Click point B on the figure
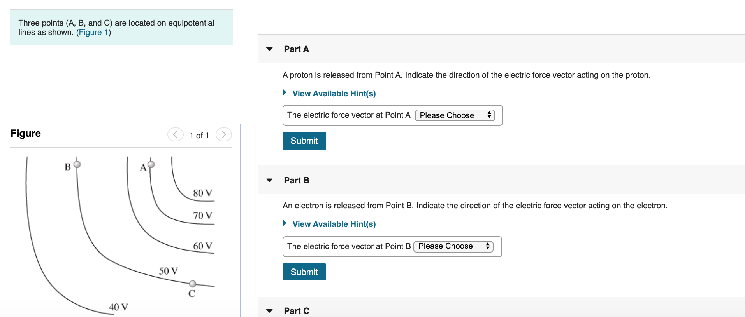This screenshot has width=745, height=317. [x=77, y=164]
